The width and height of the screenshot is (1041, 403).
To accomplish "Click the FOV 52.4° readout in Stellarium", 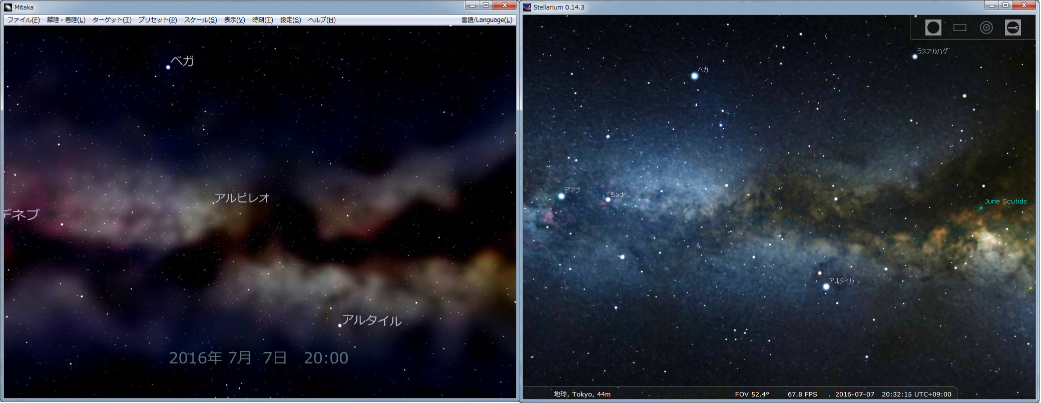I will click(x=752, y=394).
